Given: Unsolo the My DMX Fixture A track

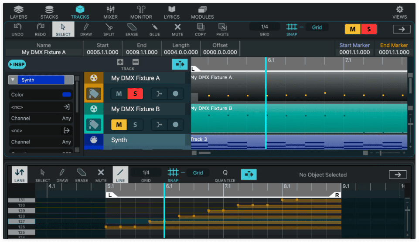Looking at the screenshot, I should coord(135,94).
